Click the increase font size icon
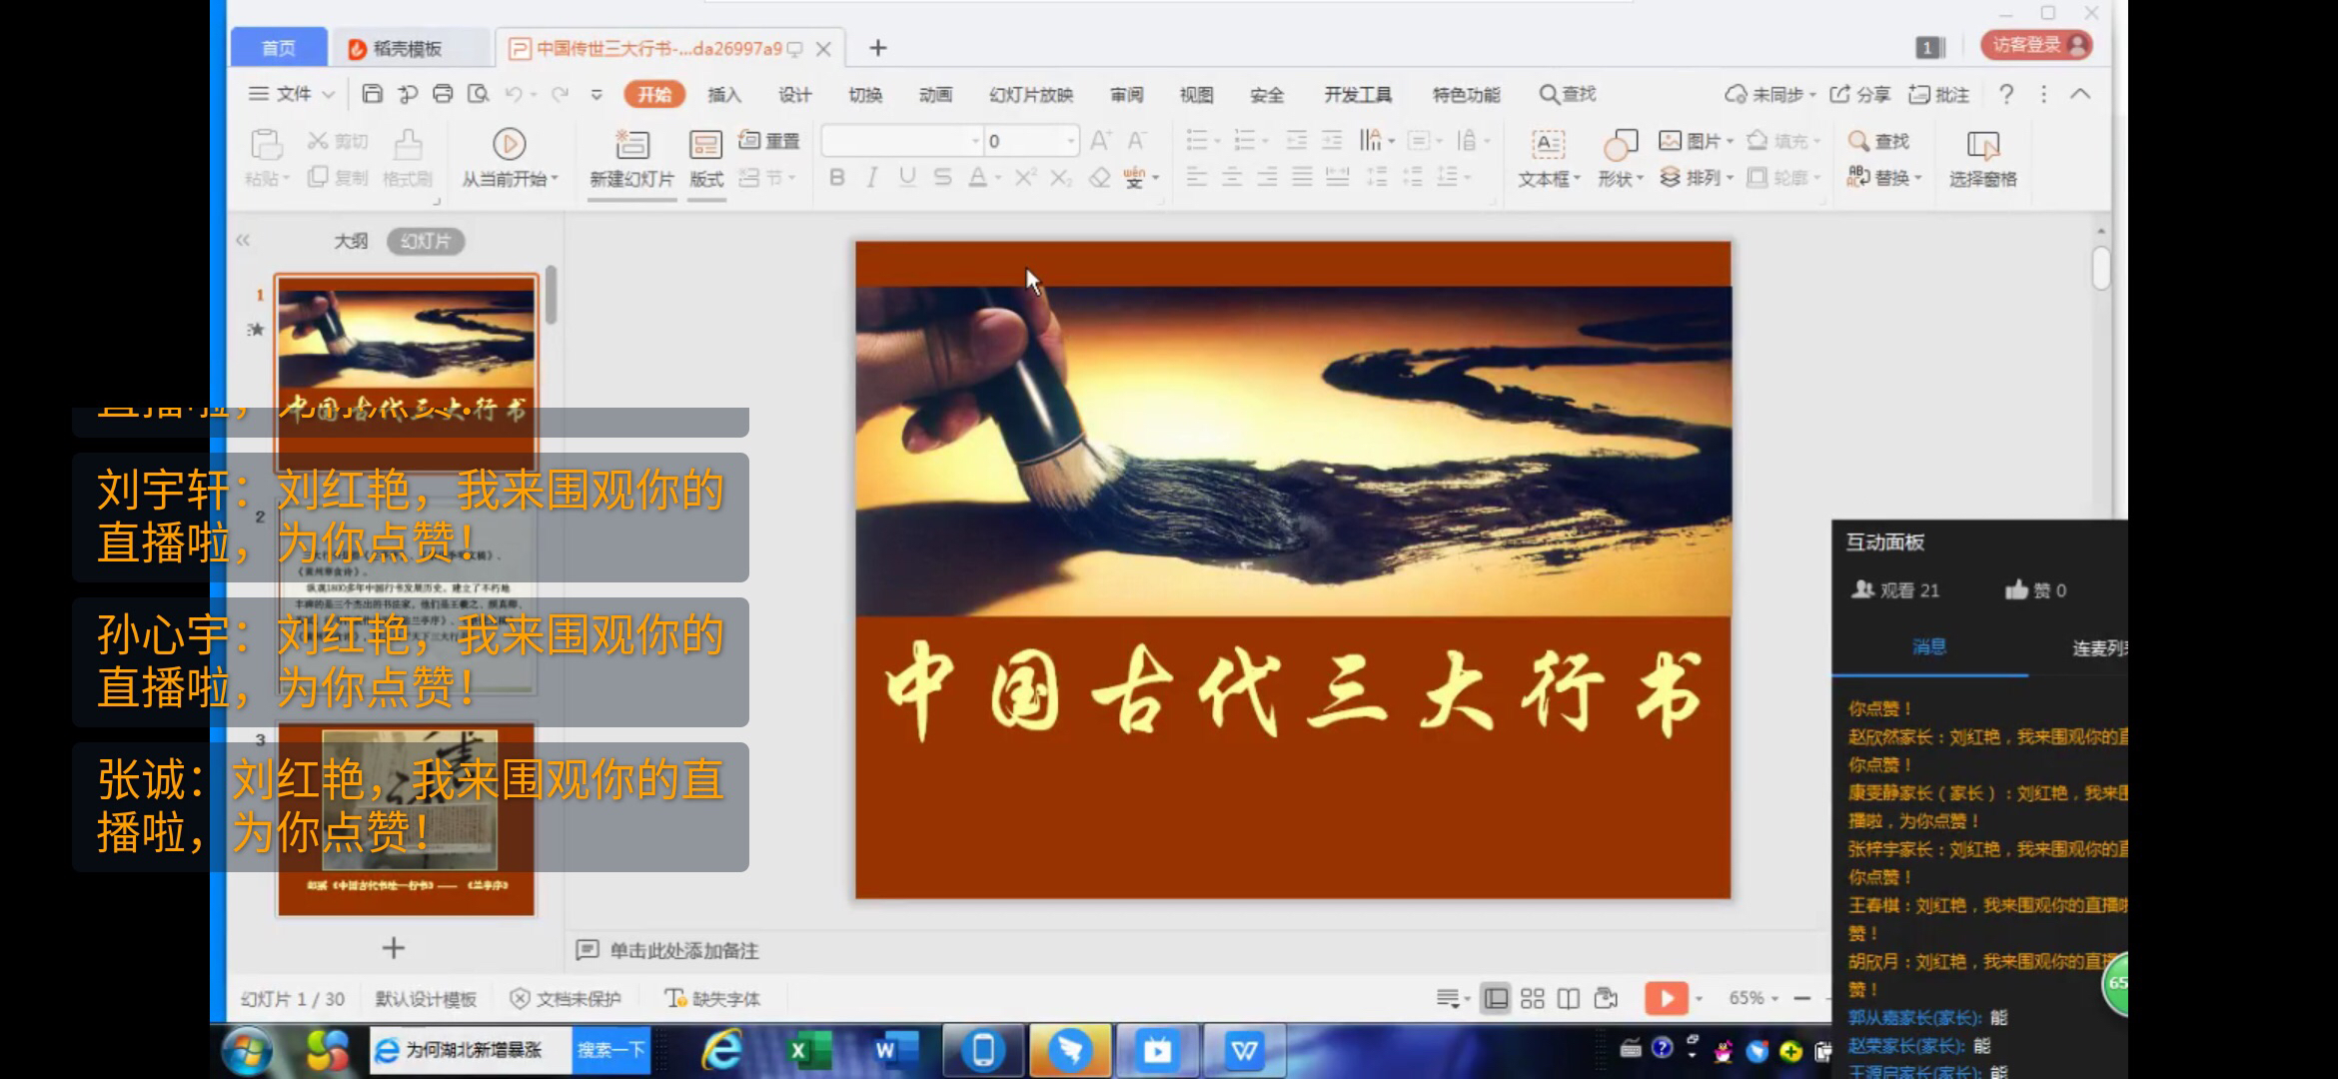 pyautogui.click(x=1100, y=141)
